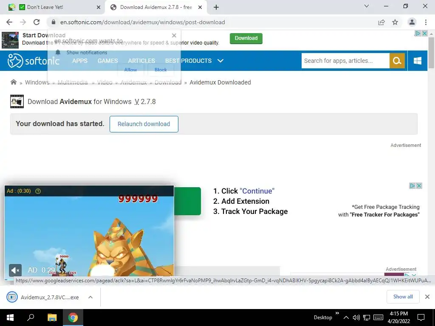
Task: Reload the current page
Action: [x=37, y=22]
